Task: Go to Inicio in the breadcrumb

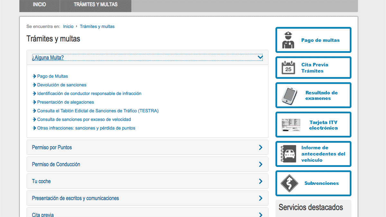Action: coord(68,26)
